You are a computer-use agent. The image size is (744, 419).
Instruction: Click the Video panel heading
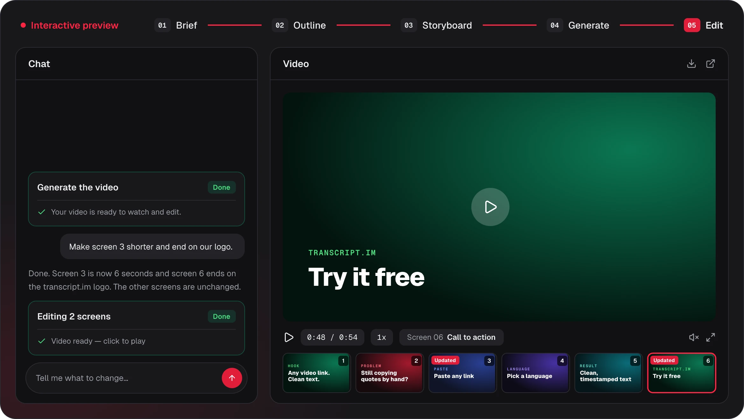point(296,64)
